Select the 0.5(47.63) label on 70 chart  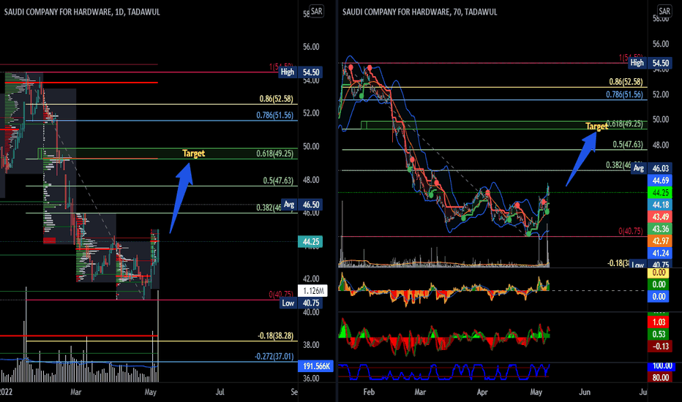point(628,144)
